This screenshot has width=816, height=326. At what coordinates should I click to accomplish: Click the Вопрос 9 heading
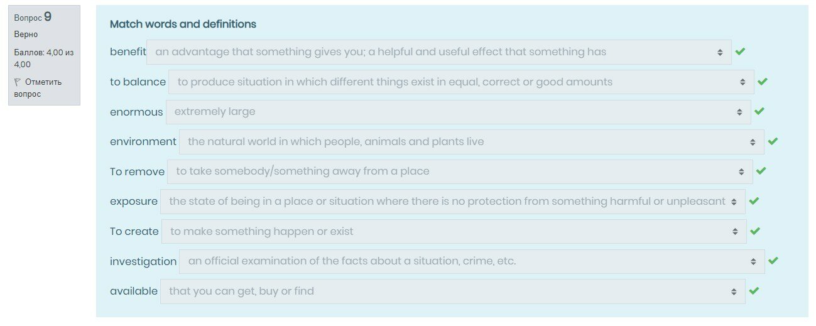point(33,18)
